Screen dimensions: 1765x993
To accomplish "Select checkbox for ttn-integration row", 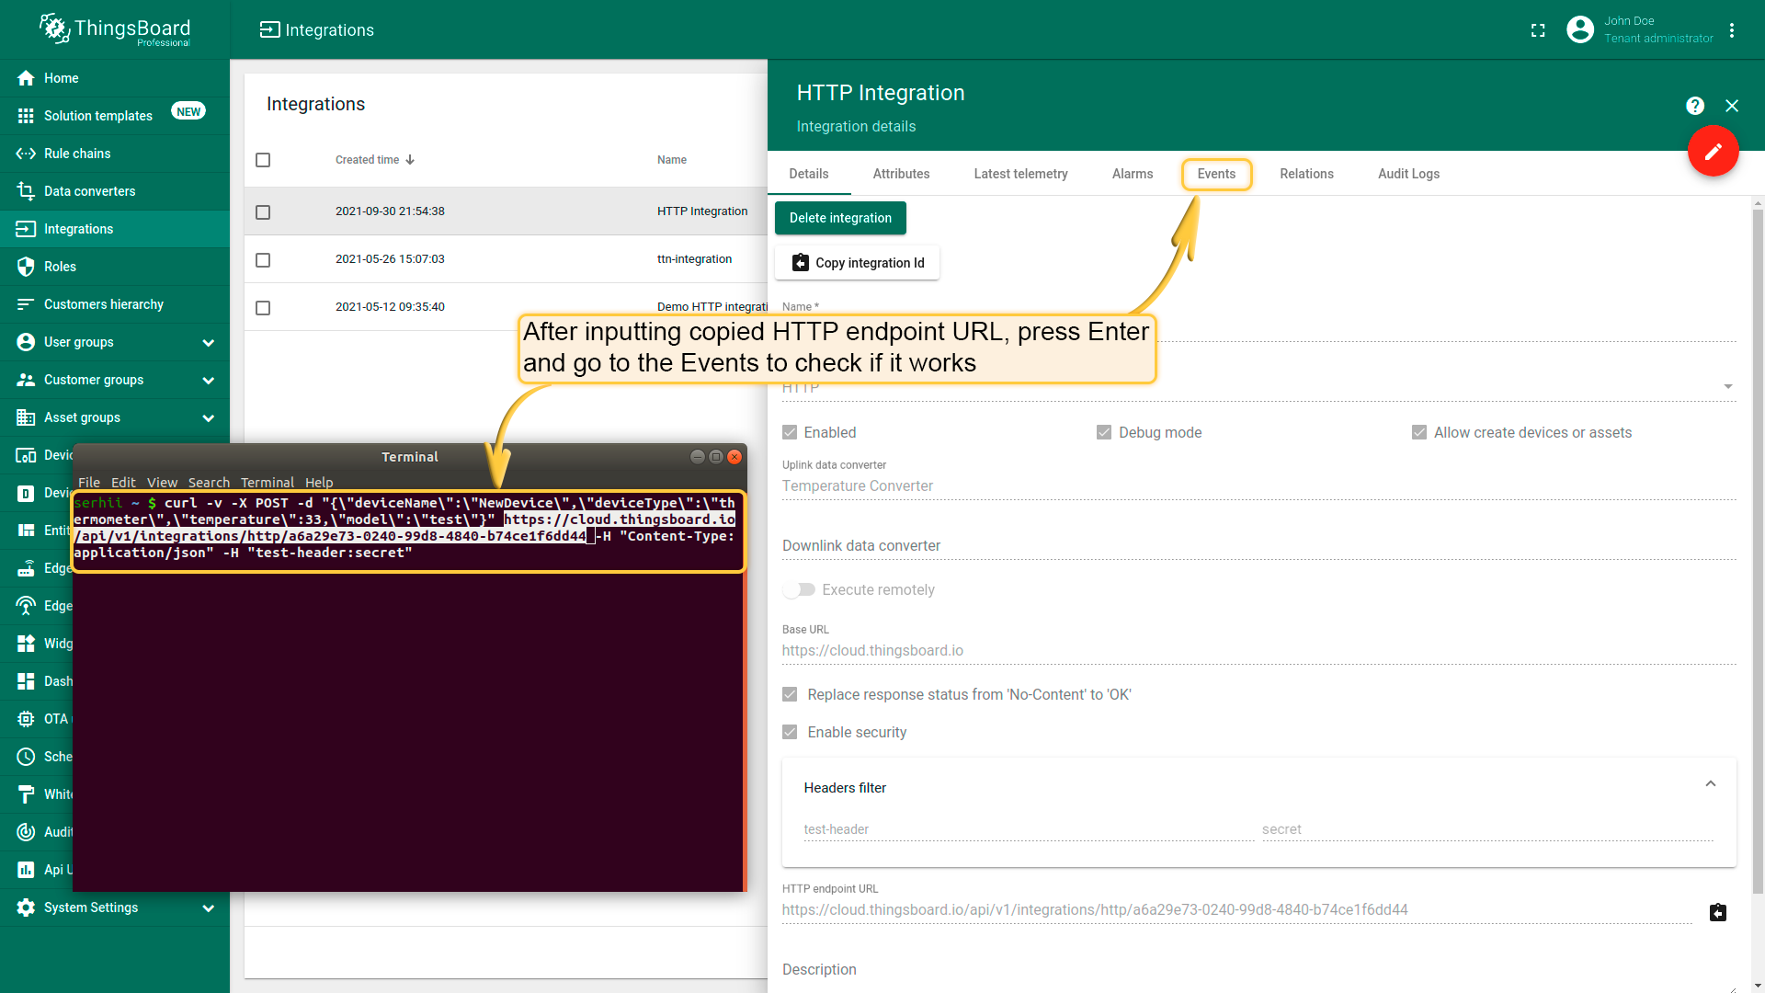I will pos(263,260).
